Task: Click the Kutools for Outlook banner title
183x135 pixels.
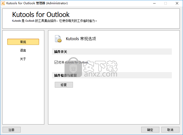Action: [x=41, y=14]
